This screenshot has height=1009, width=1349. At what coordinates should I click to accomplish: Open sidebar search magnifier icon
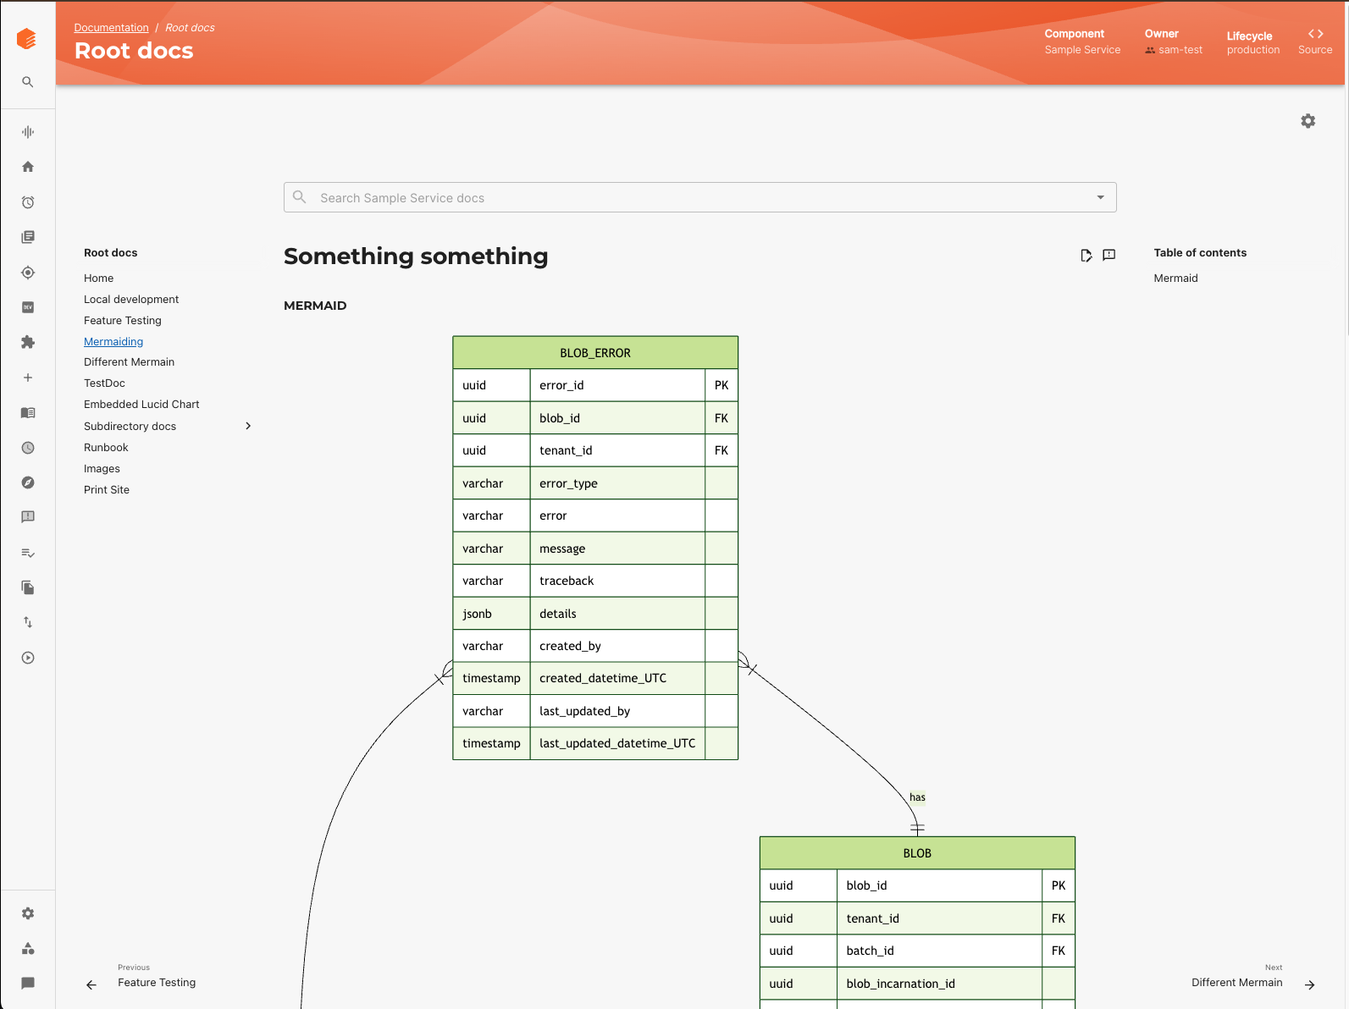28,82
